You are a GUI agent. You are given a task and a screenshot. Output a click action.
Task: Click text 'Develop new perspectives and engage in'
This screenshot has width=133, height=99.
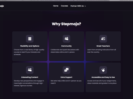[x=29, y=81]
